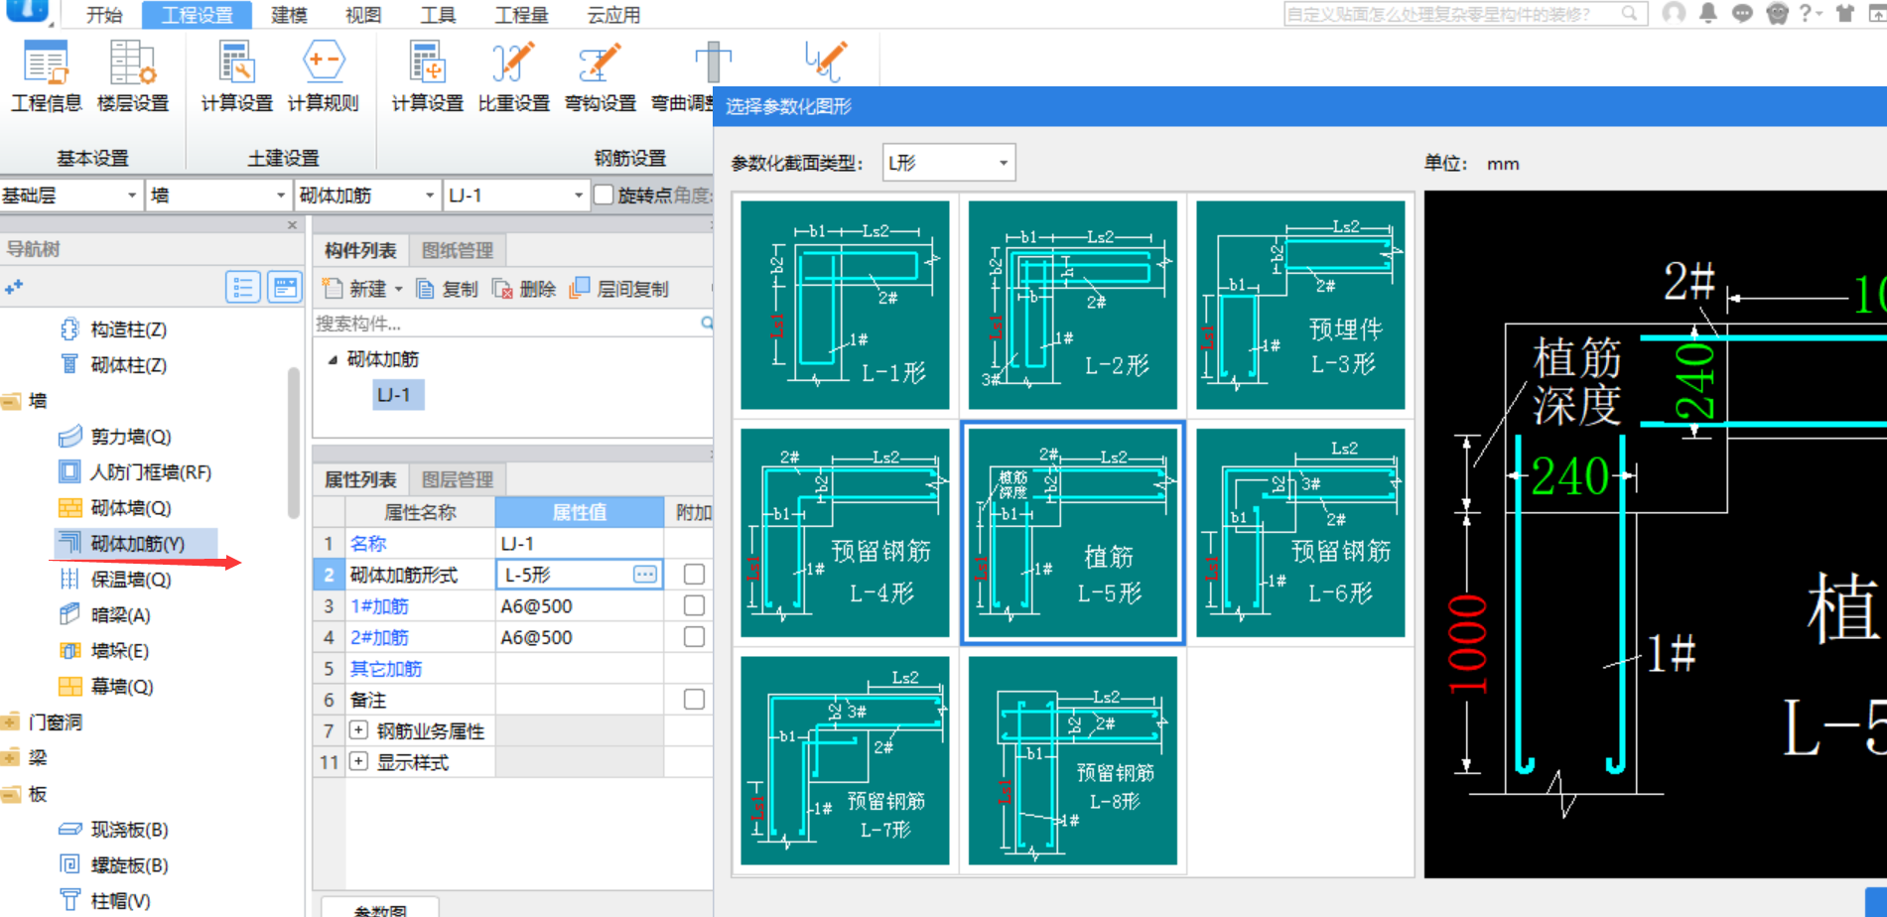
Task: Select 砌体加筋(Y) in navigation tree
Action: point(135,544)
